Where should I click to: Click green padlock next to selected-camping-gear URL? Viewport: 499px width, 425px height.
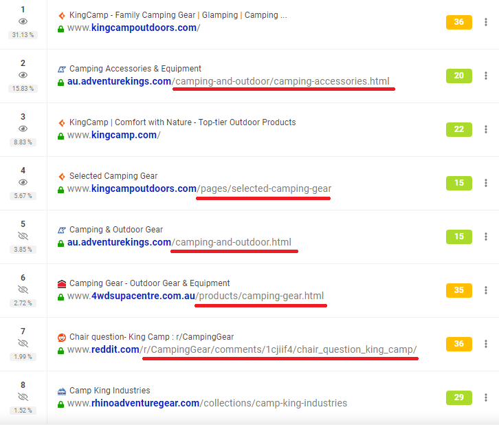coord(60,190)
